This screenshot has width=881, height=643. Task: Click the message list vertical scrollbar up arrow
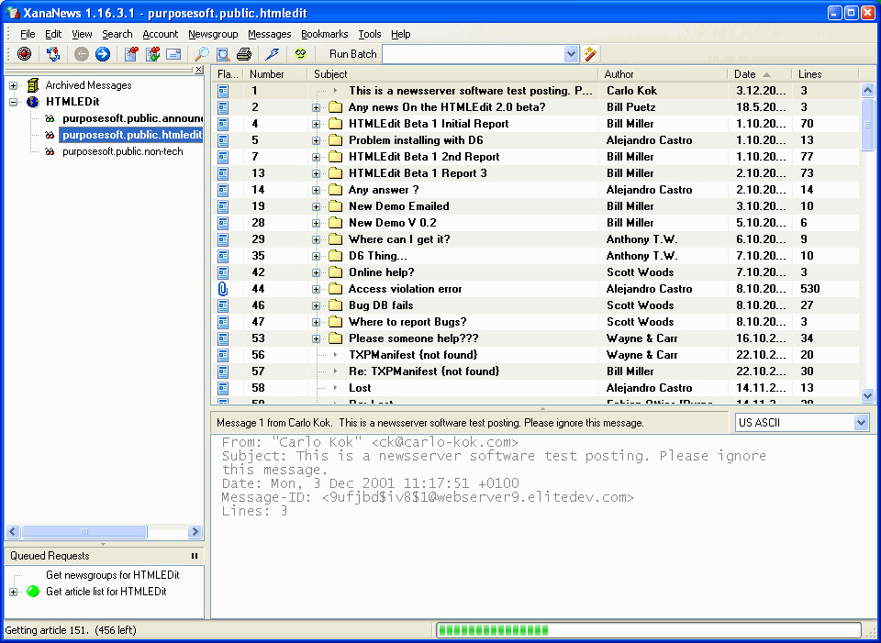867,90
